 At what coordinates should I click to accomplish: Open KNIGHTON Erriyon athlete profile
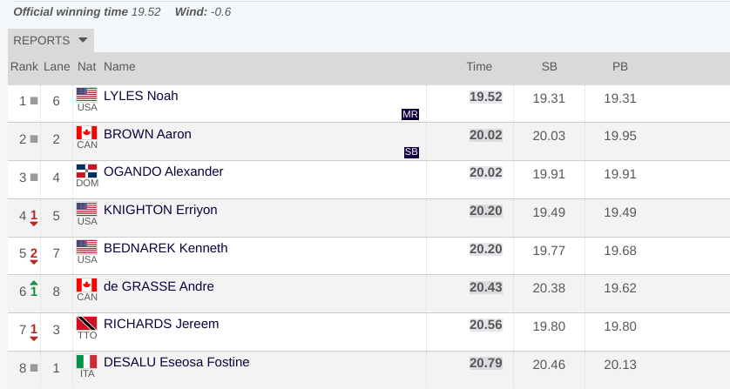[x=160, y=210]
